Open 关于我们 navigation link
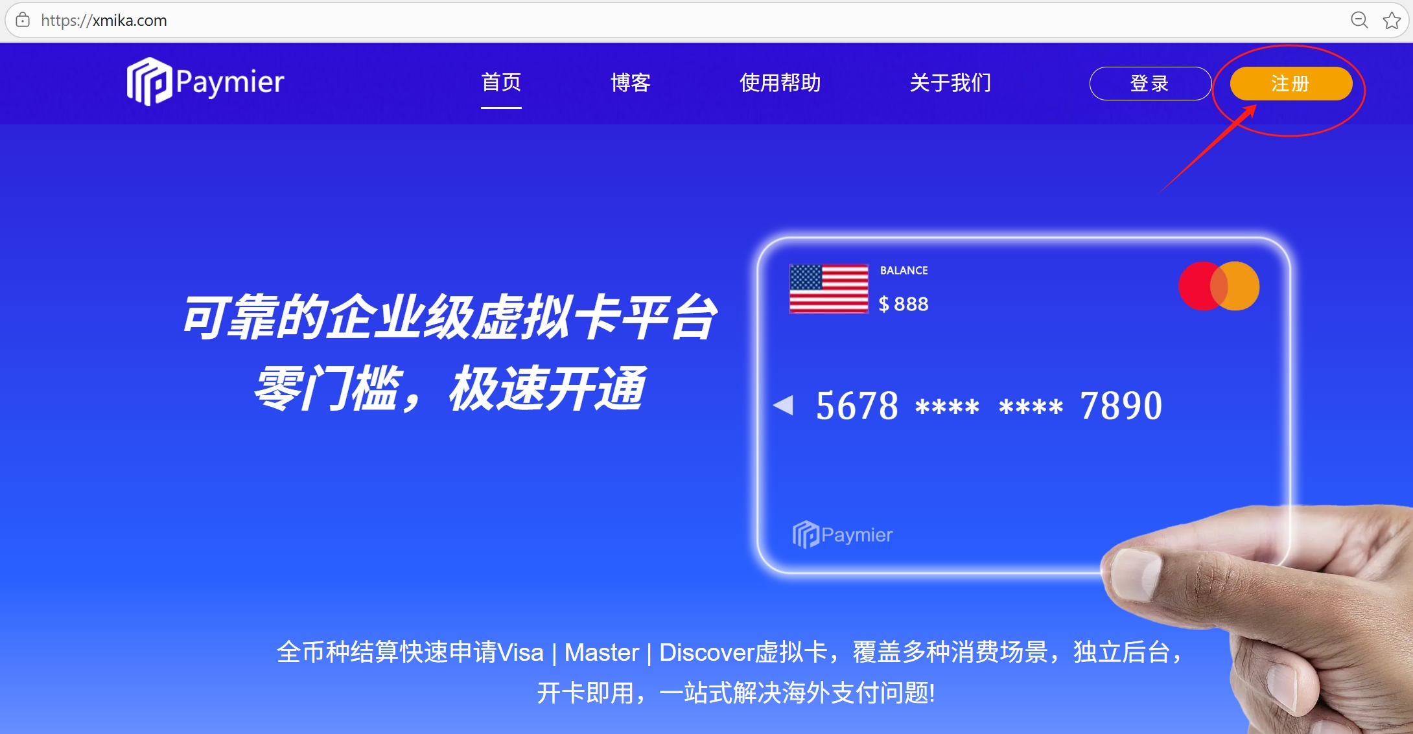Screen dimensions: 1413x734 (950, 83)
